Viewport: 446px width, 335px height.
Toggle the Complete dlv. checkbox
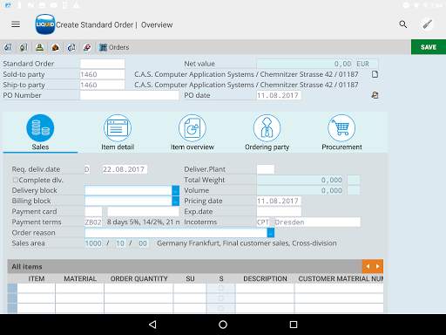(x=15, y=180)
